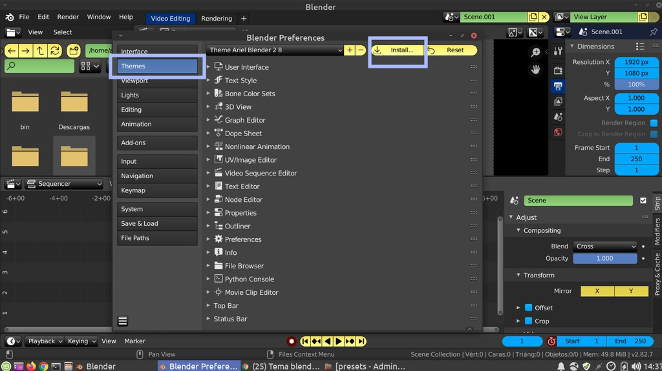
Task: Click the zoom magnifier icon in preview
Action: [535, 52]
